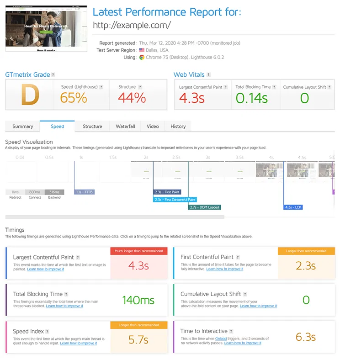Click help icon next to Time to Interactive

(x=232, y=331)
